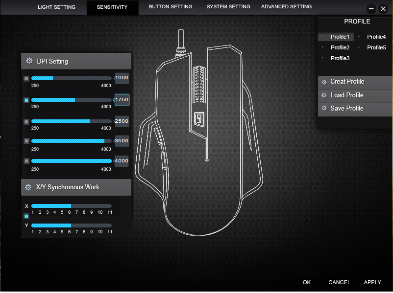Toggle the X/Y synchronous link checkbox

coord(26,216)
